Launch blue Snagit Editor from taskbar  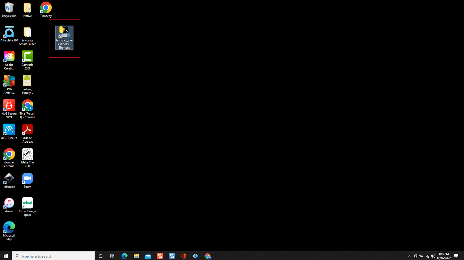click(172, 256)
